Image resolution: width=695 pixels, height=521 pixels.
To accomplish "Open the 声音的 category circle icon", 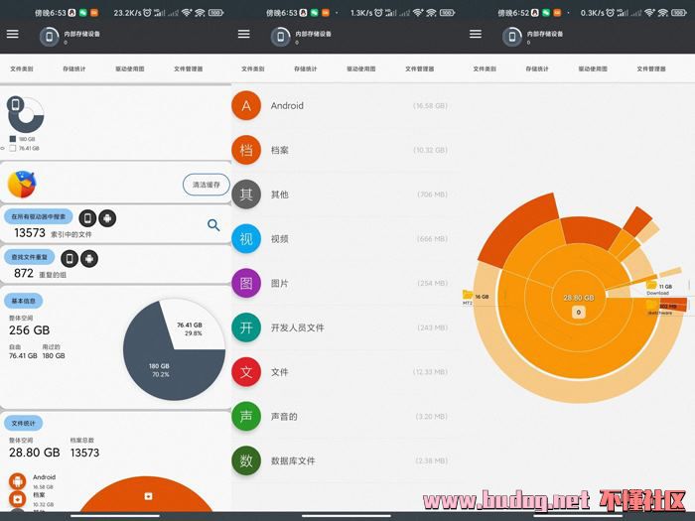I will tap(246, 416).
